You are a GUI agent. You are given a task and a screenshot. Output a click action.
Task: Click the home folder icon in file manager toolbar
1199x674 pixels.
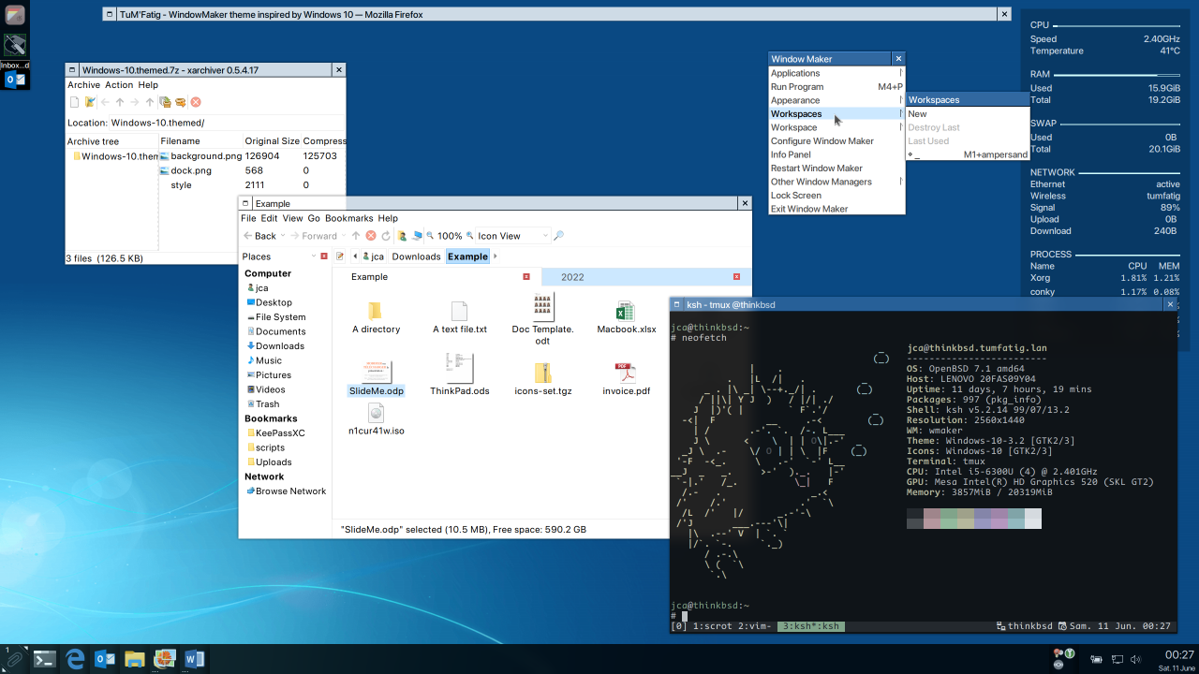tap(402, 236)
